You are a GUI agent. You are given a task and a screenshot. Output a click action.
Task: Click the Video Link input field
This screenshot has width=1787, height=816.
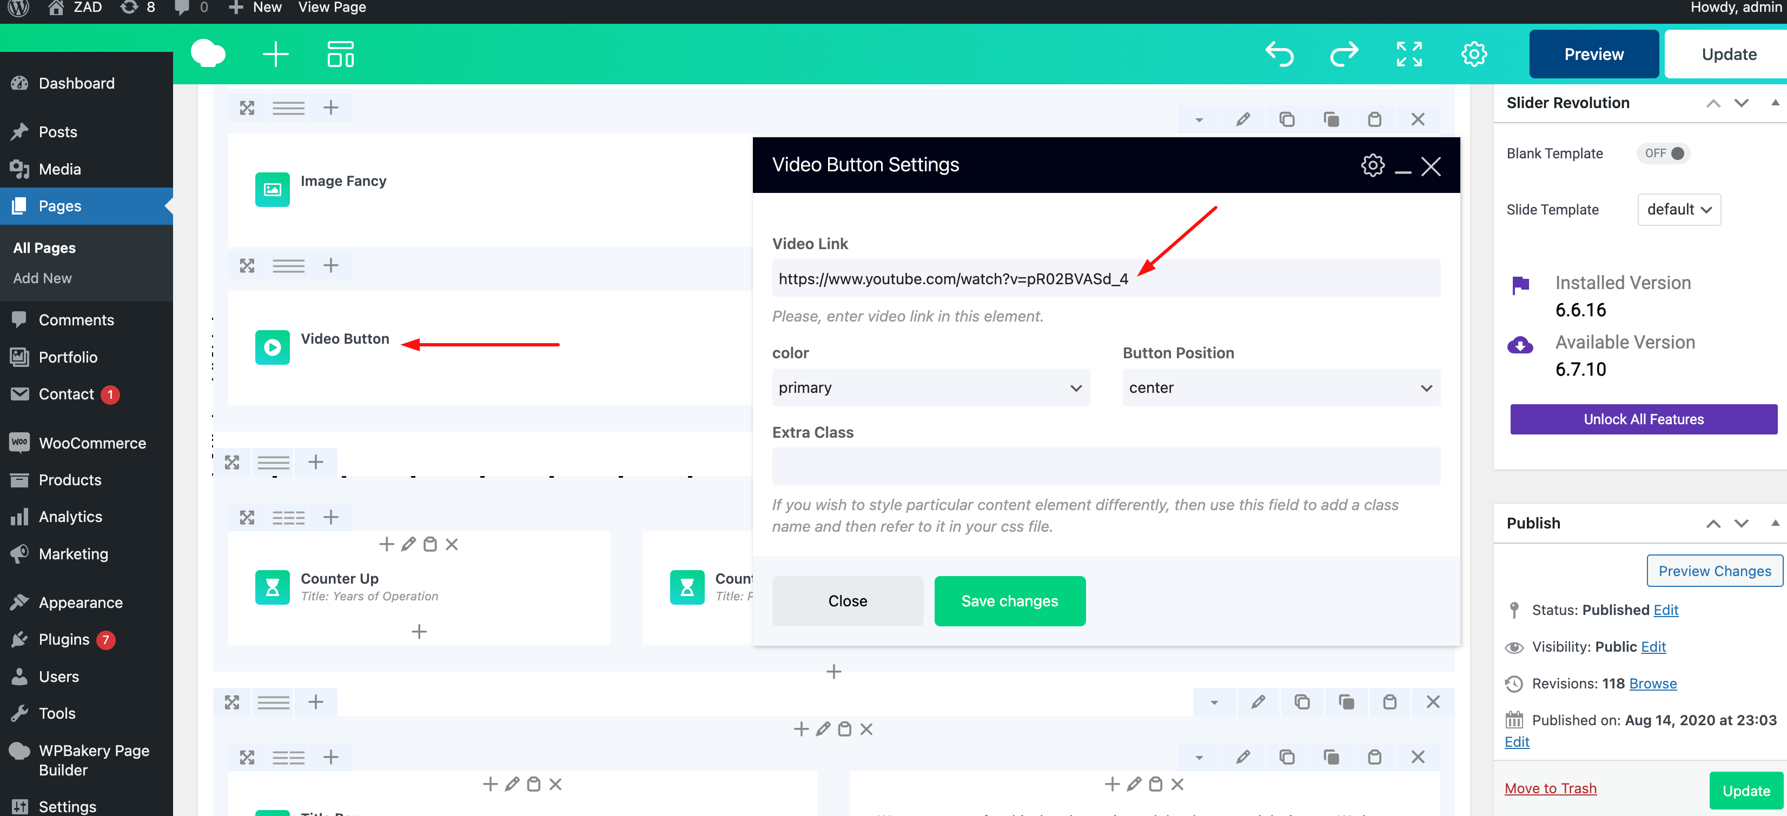pyautogui.click(x=1106, y=278)
